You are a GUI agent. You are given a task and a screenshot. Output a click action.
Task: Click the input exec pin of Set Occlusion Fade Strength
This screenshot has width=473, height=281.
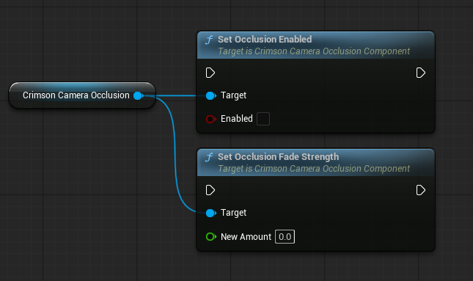(x=210, y=190)
